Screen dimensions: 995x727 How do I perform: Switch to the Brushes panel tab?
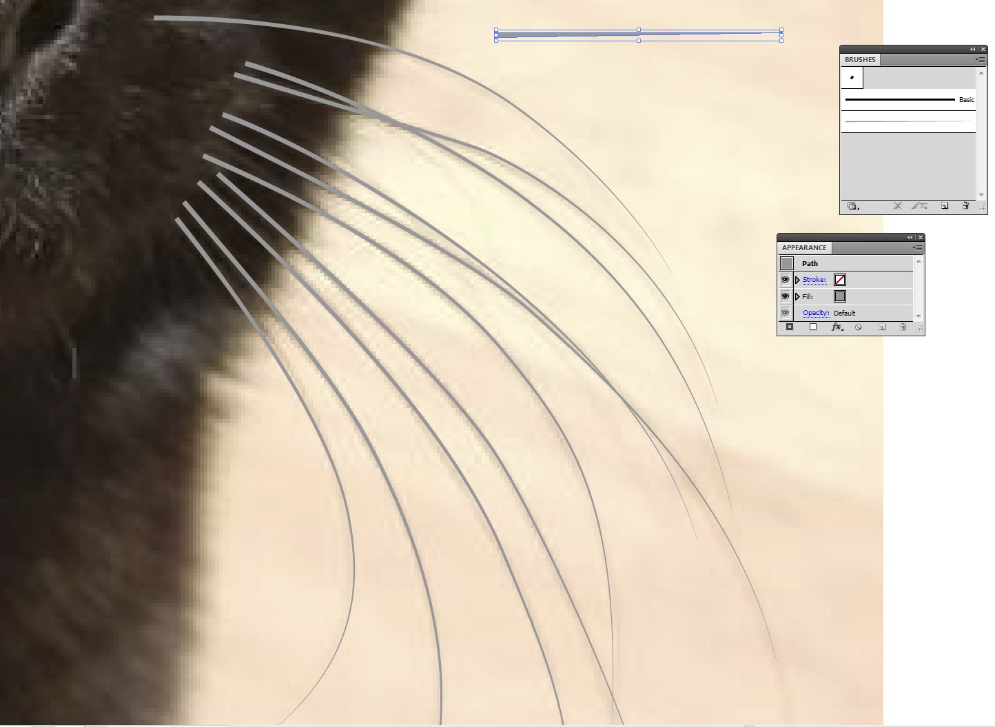pyautogui.click(x=859, y=59)
